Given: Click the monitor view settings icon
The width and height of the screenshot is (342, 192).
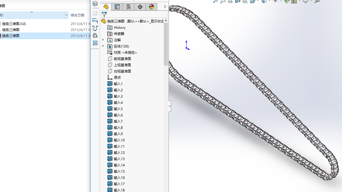Looking at the screenshot, I should coord(306,1).
